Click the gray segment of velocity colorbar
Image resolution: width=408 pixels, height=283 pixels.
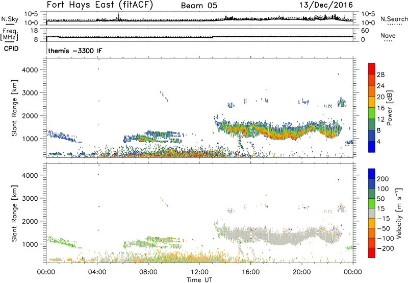(372, 213)
